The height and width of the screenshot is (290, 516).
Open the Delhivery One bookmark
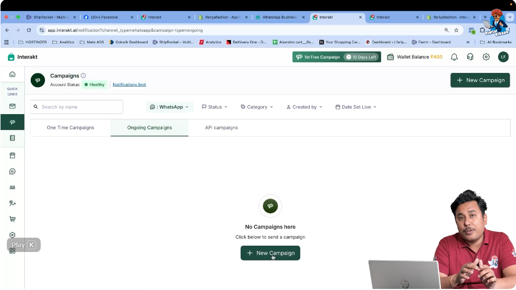click(x=246, y=42)
